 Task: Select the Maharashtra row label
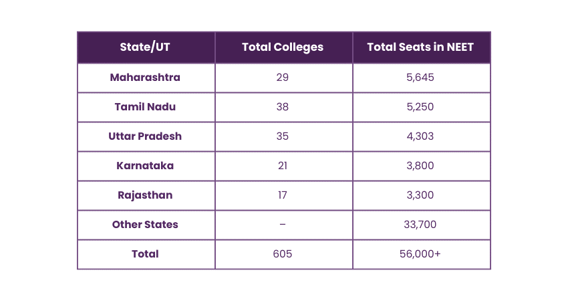coord(145,77)
